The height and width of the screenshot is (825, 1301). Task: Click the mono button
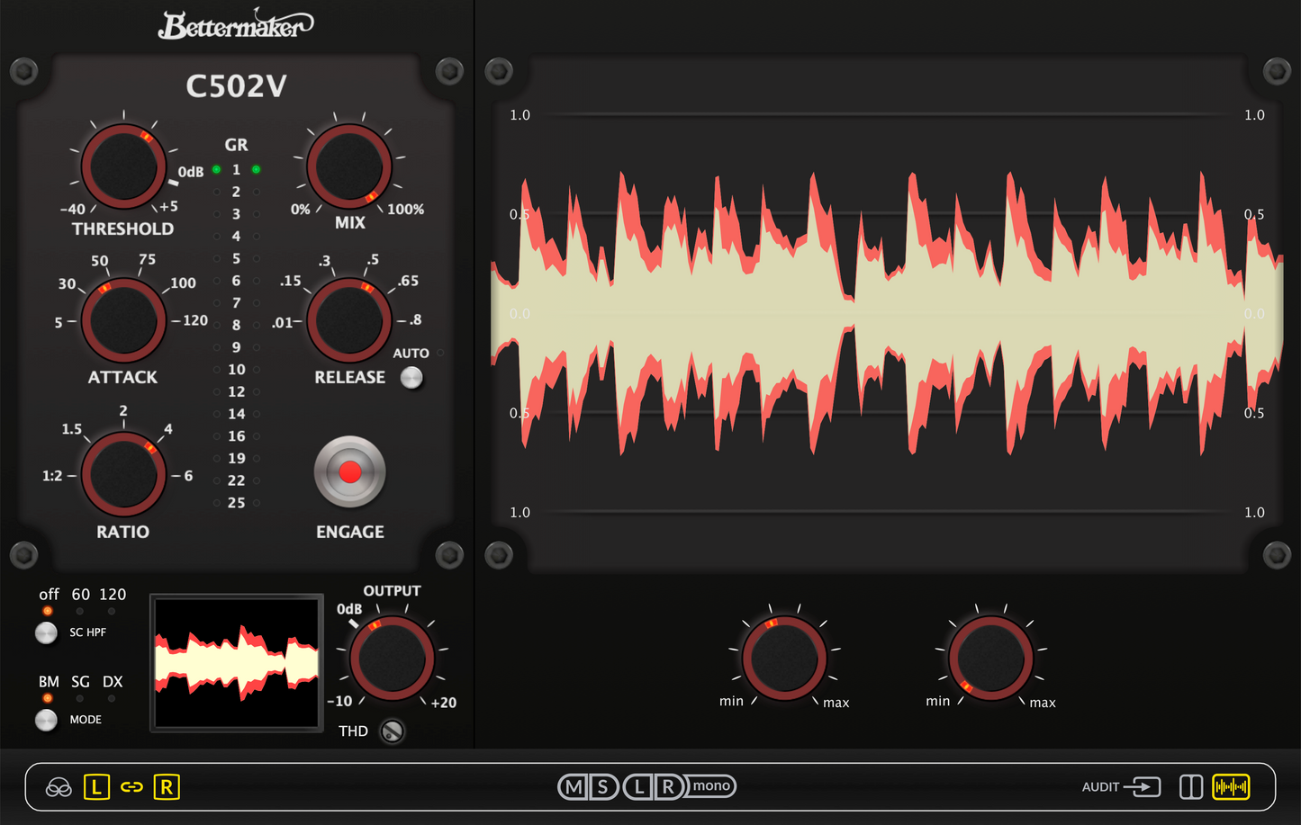coord(711,786)
